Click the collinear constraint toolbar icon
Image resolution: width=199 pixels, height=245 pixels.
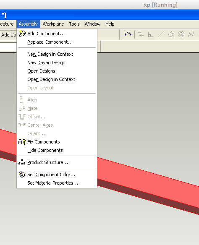(x=141, y=34)
